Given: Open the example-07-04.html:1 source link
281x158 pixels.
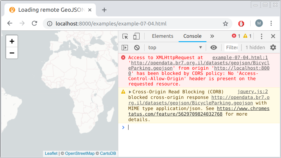Looking at the screenshot, I should 240,58.
